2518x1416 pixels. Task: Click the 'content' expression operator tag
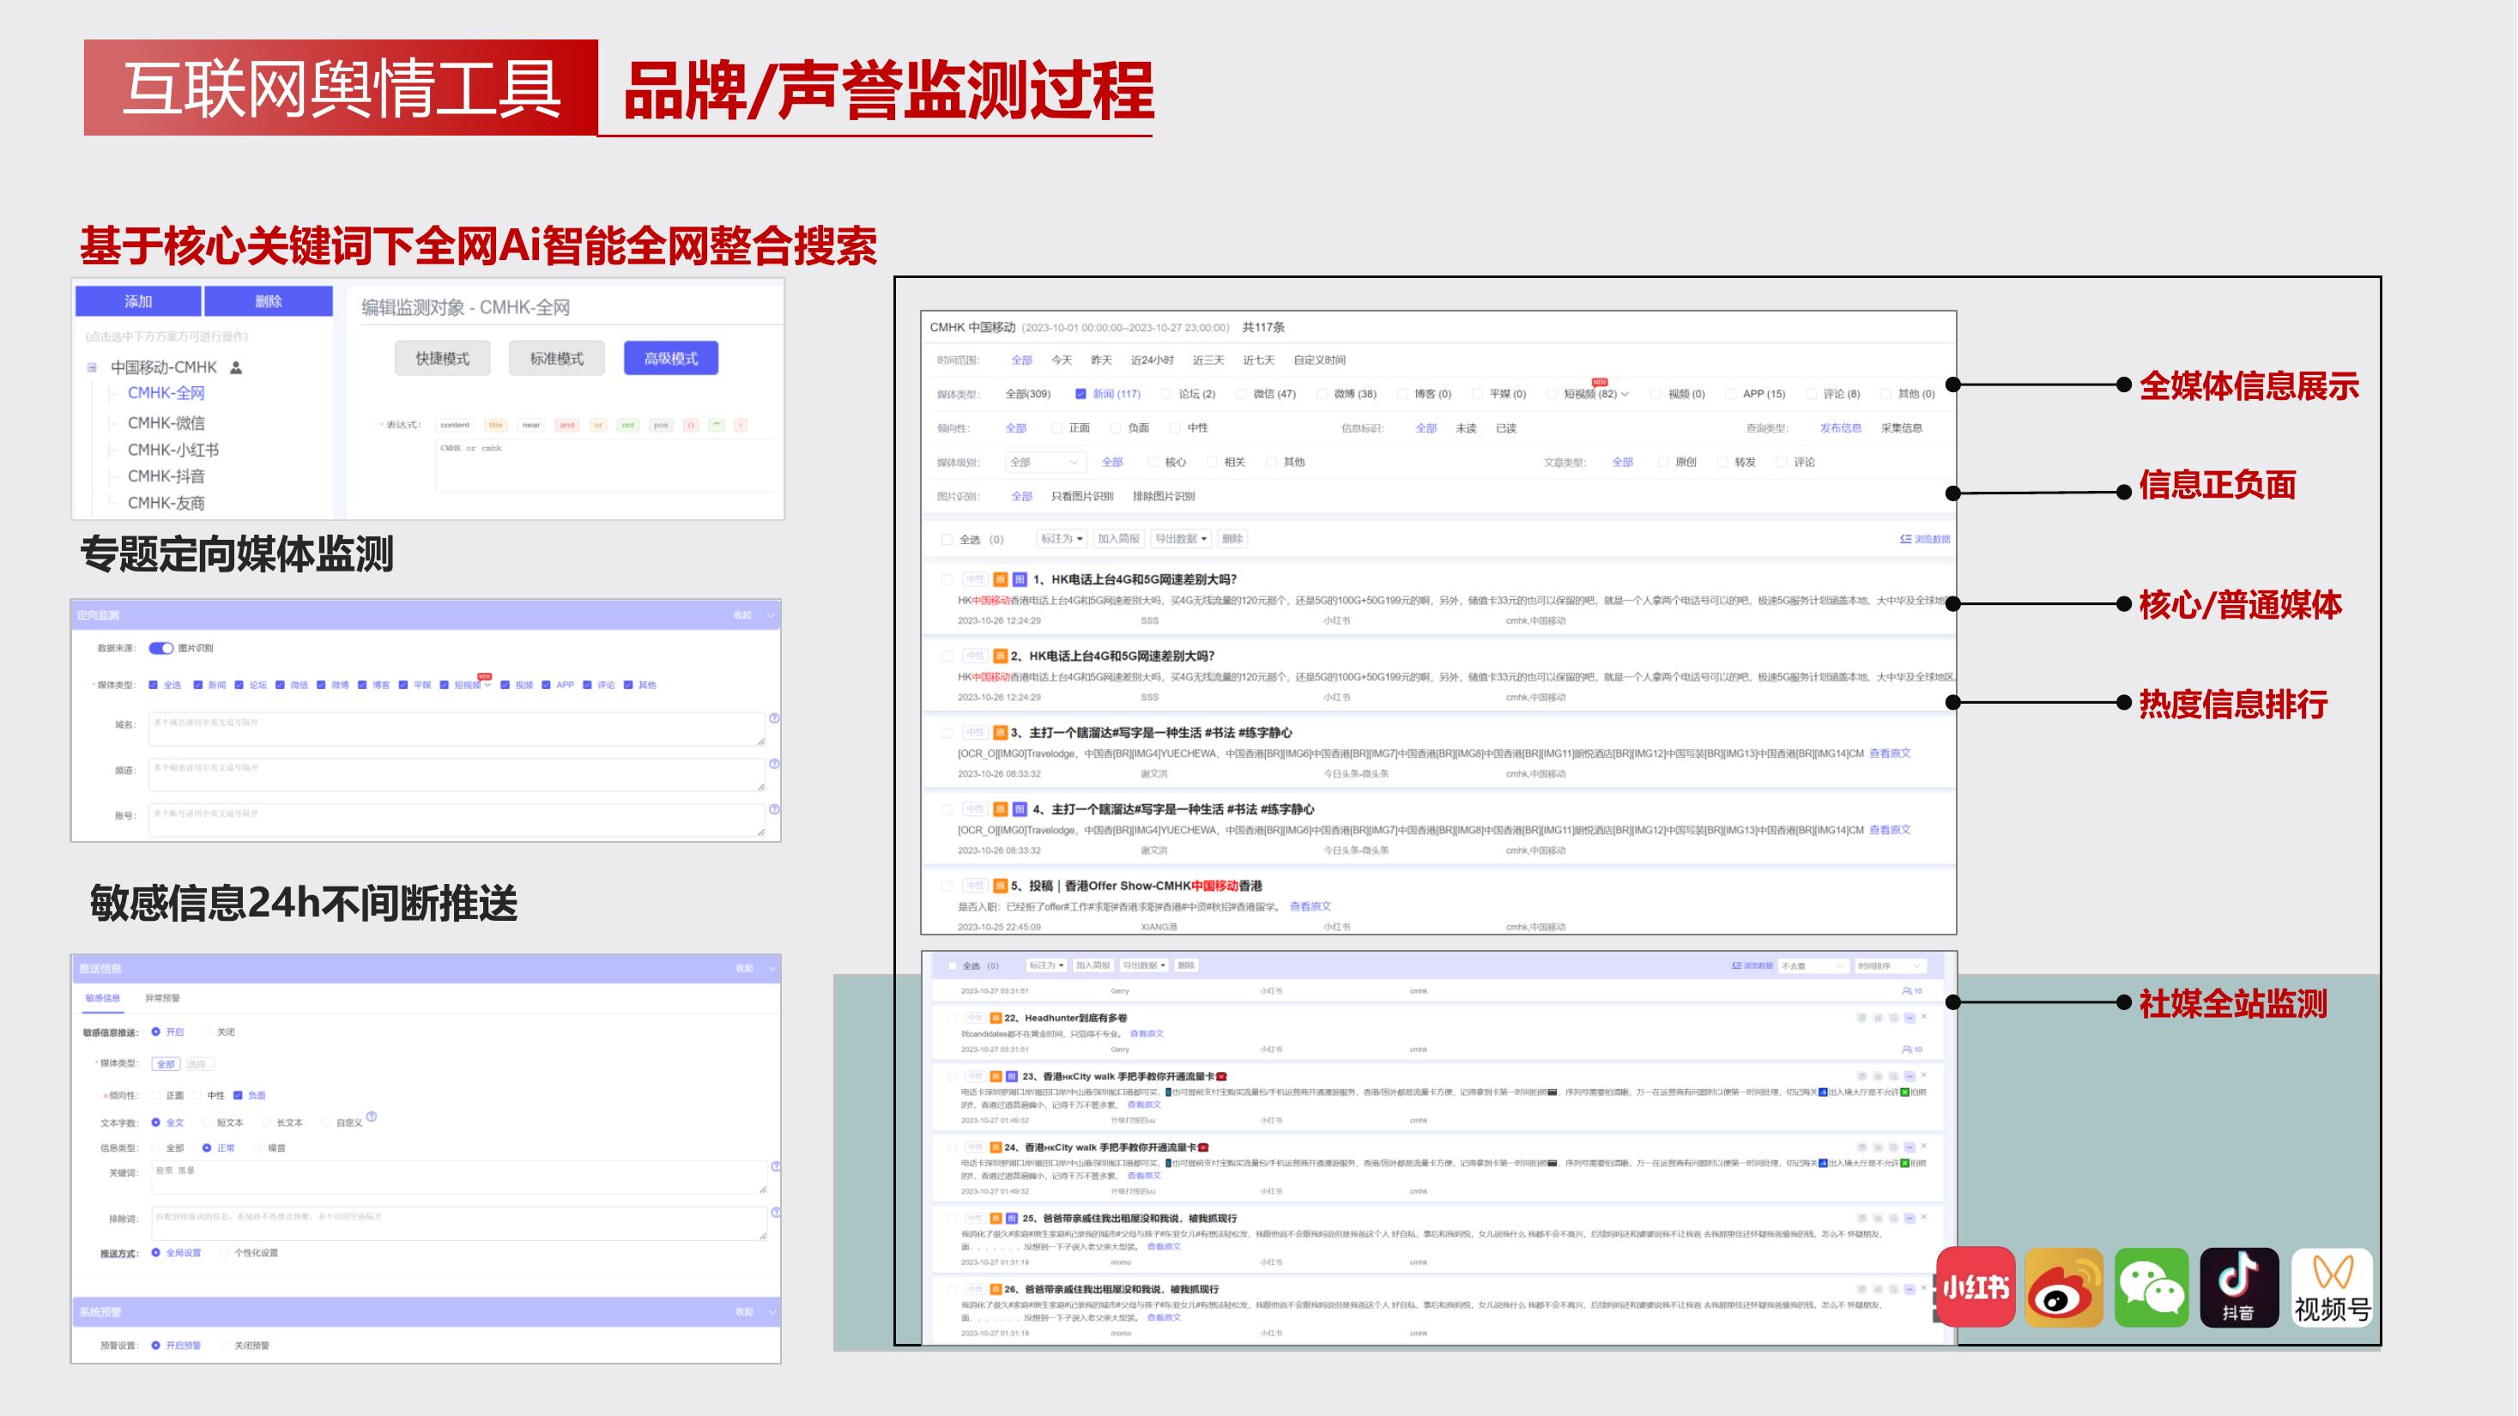[x=455, y=425]
